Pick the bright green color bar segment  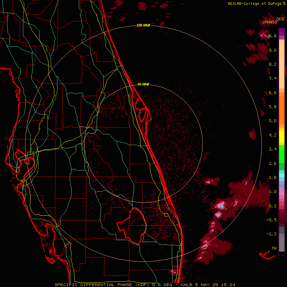(282, 154)
